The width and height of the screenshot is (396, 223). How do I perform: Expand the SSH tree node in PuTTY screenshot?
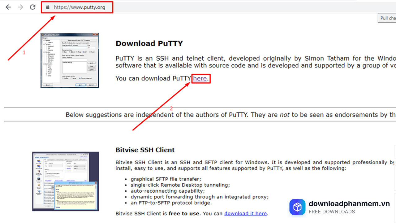[x=47, y=74]
